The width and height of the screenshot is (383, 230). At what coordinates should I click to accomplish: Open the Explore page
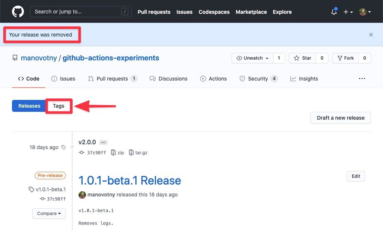pyautogui.click(x=282, y=12)
